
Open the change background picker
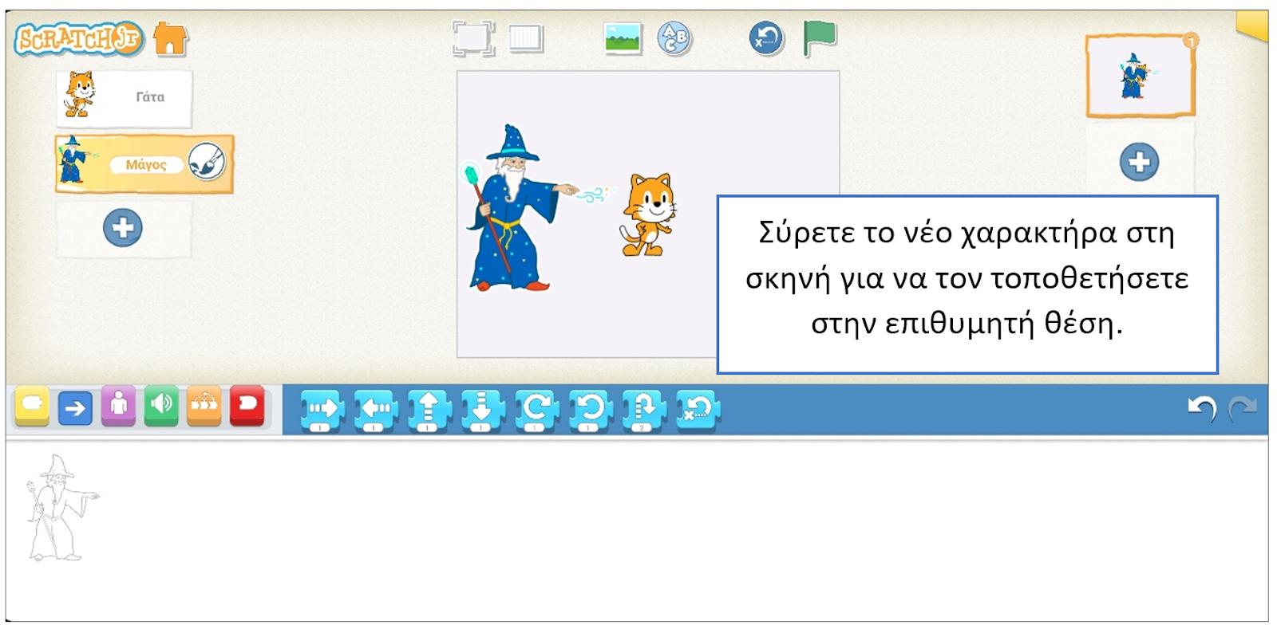pos(623,38)
